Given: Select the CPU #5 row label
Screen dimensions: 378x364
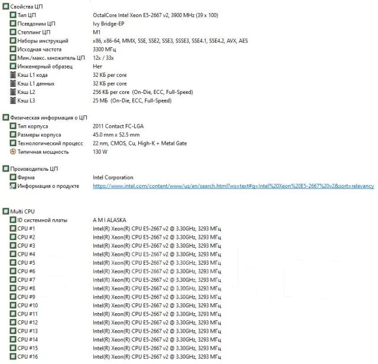Looking at the screenshot, I should pos(26,263).
